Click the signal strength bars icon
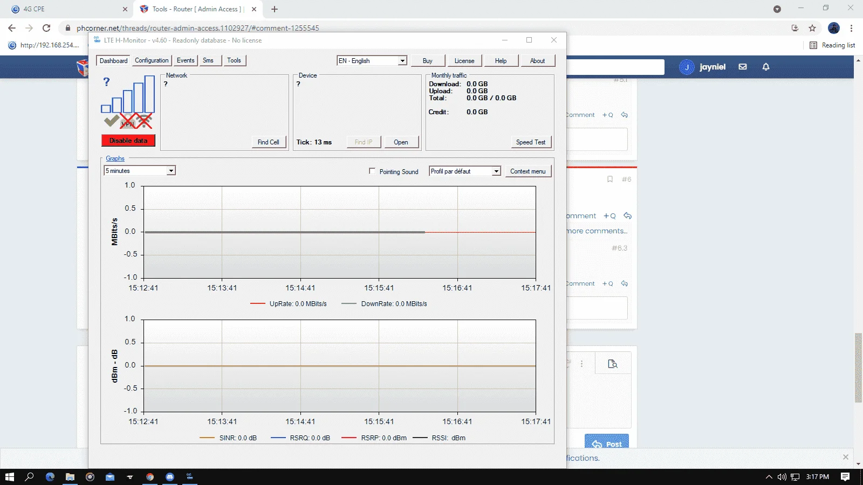Viewport: 863px width, 485px height. (x=128, y=94)
